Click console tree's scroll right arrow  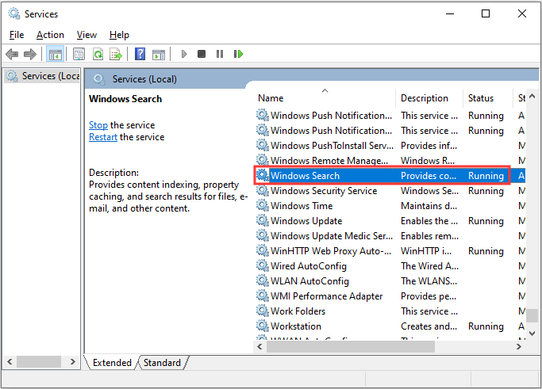72,362
